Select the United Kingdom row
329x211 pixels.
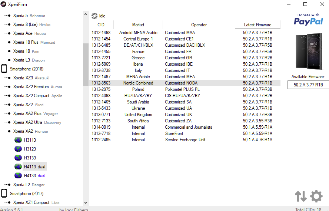(x=185, y=115)
